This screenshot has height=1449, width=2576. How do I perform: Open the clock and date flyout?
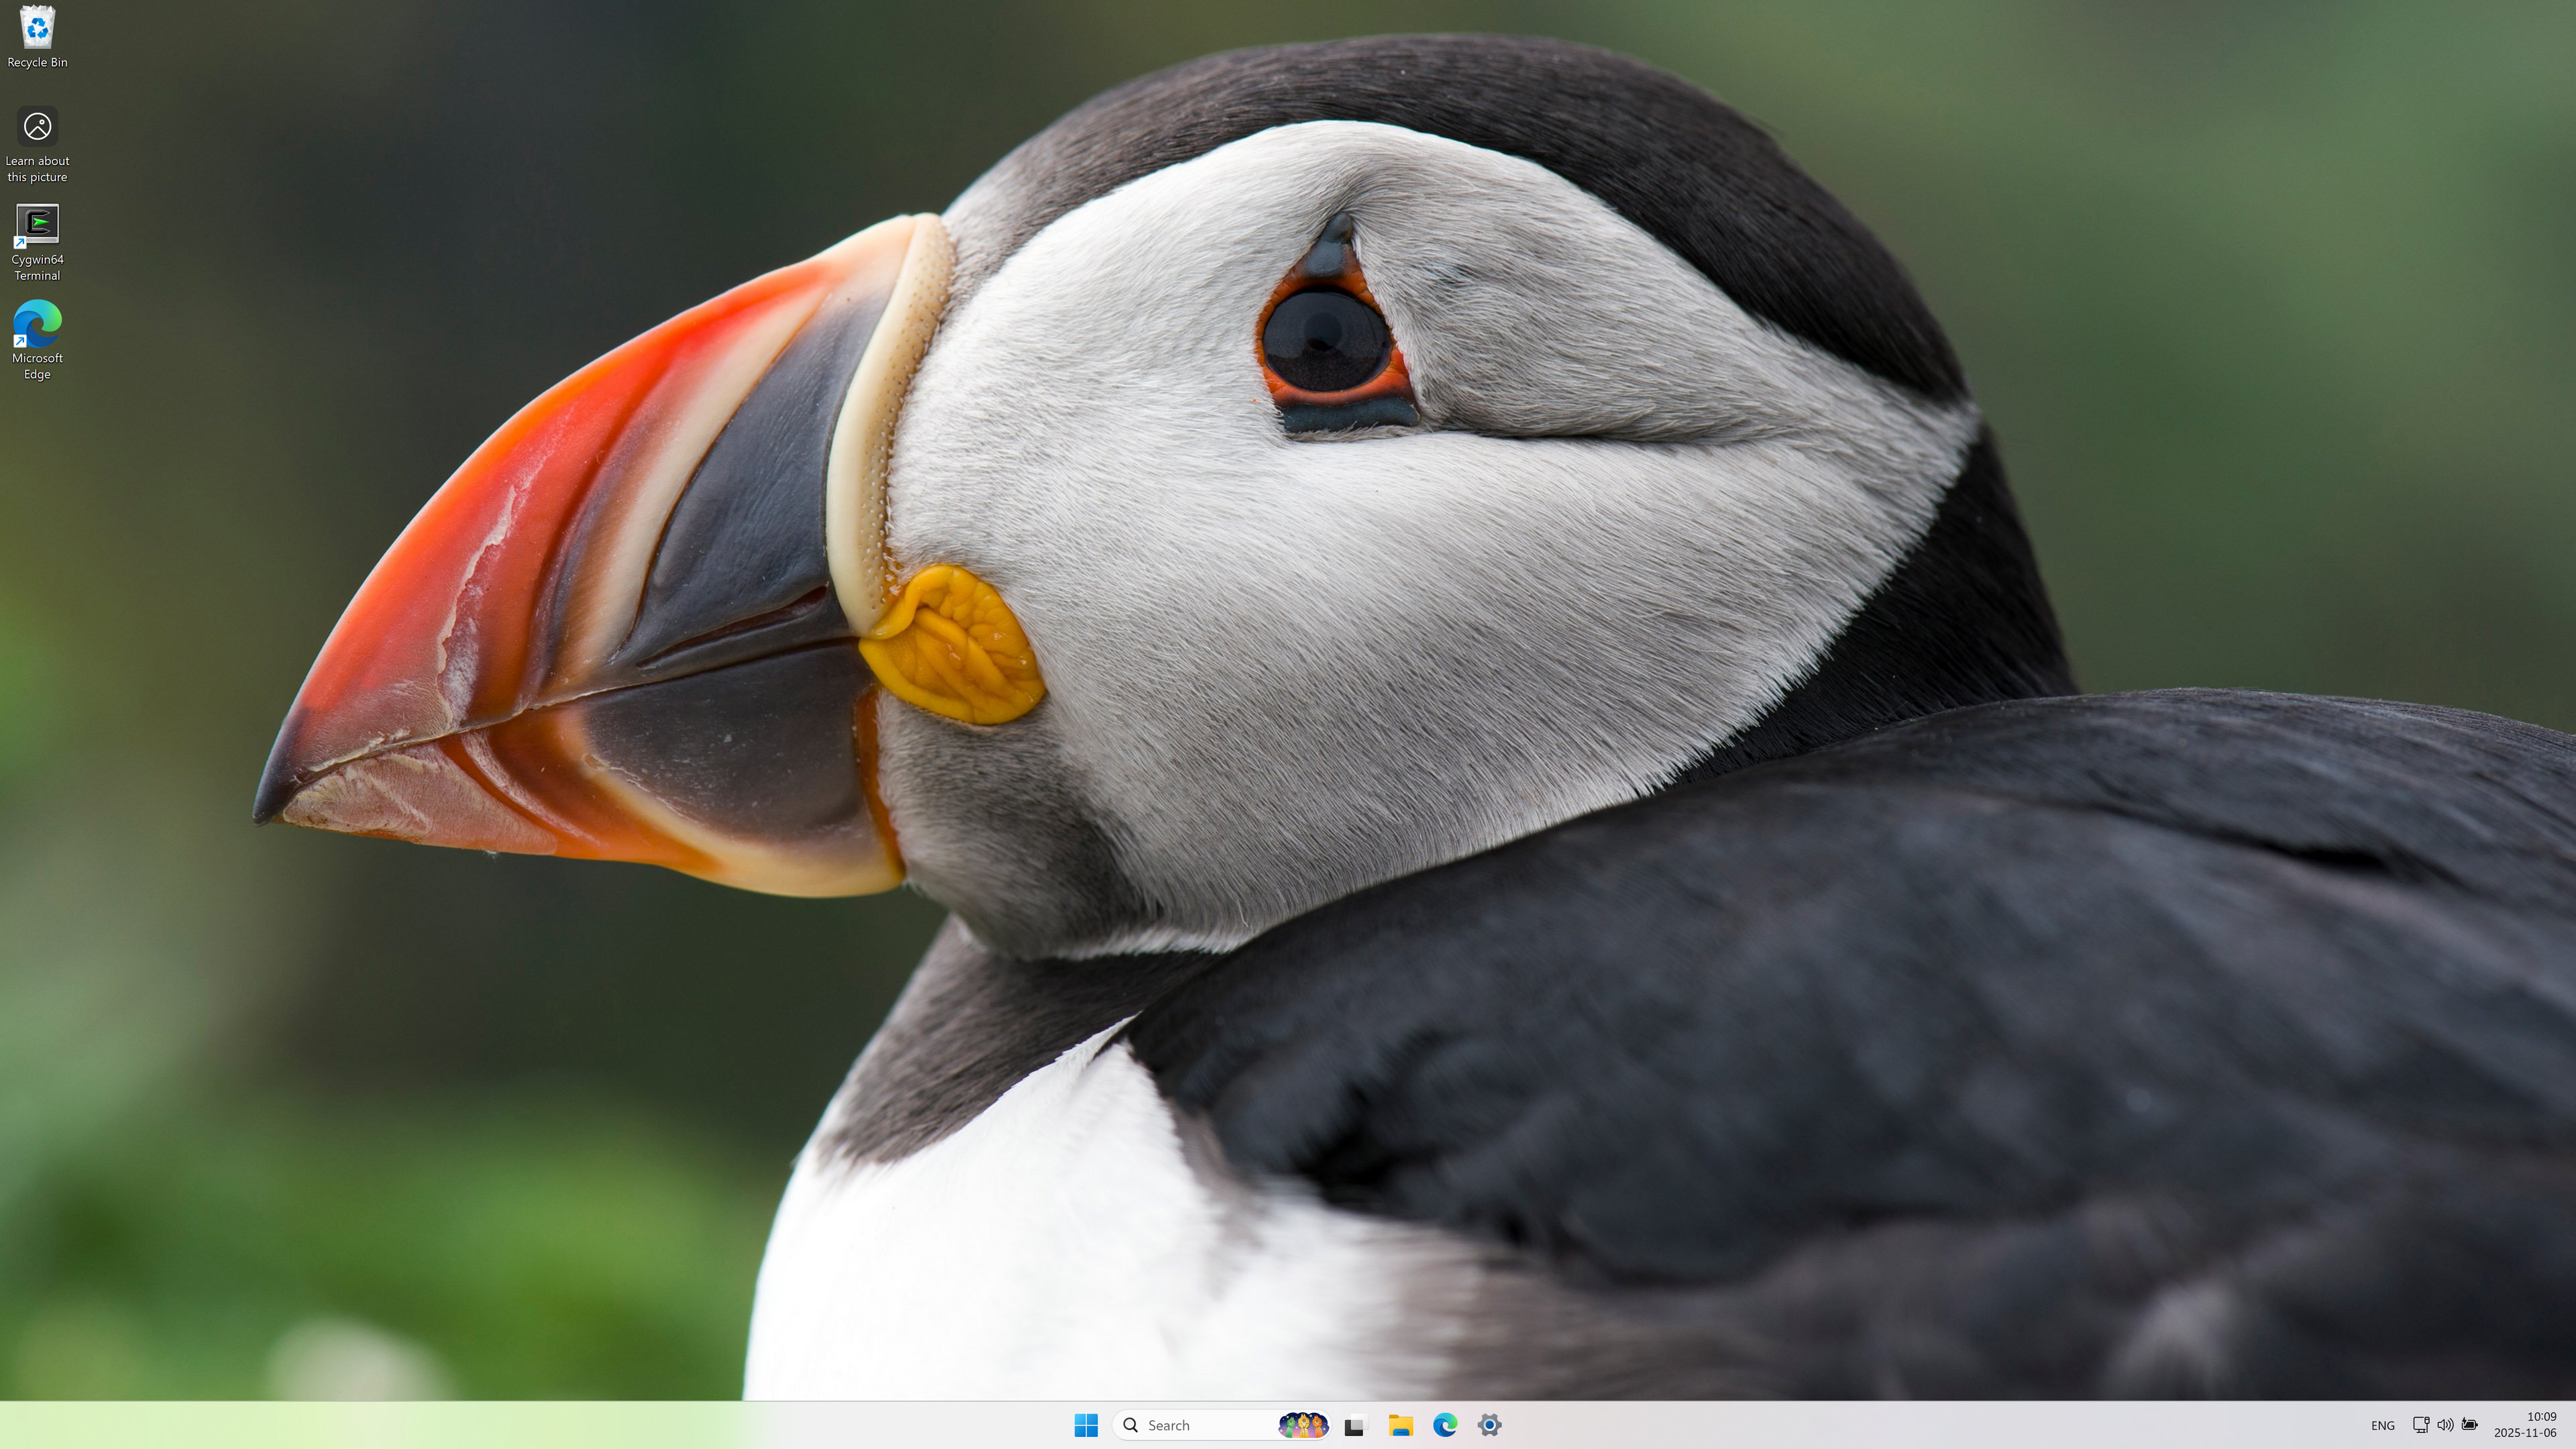coord(2525,1425)
